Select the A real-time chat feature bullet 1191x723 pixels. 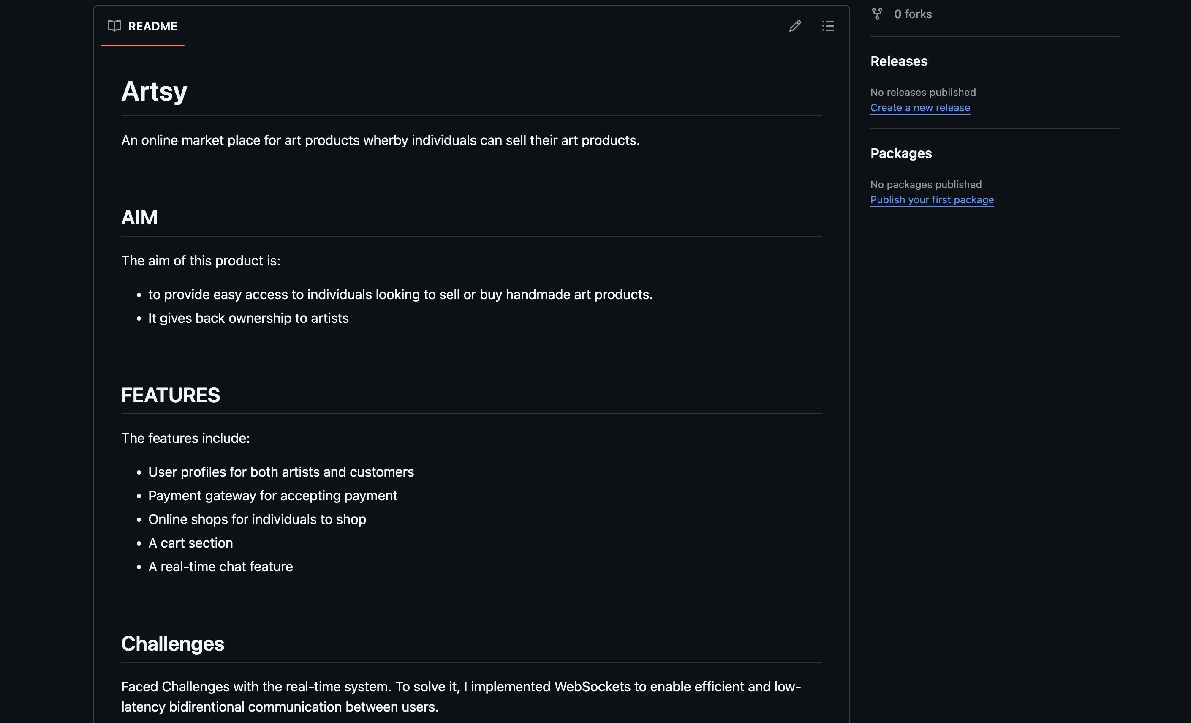pyautogui.click(x=220, y=566)
